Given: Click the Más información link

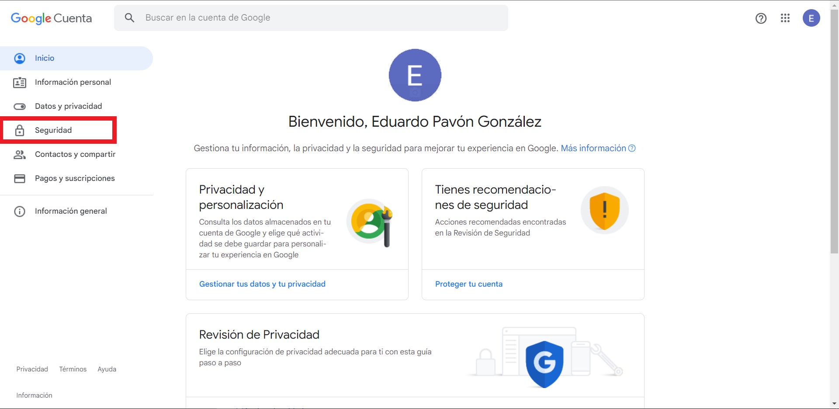Looking at the screenshot, I should click(x=593, y=149).
